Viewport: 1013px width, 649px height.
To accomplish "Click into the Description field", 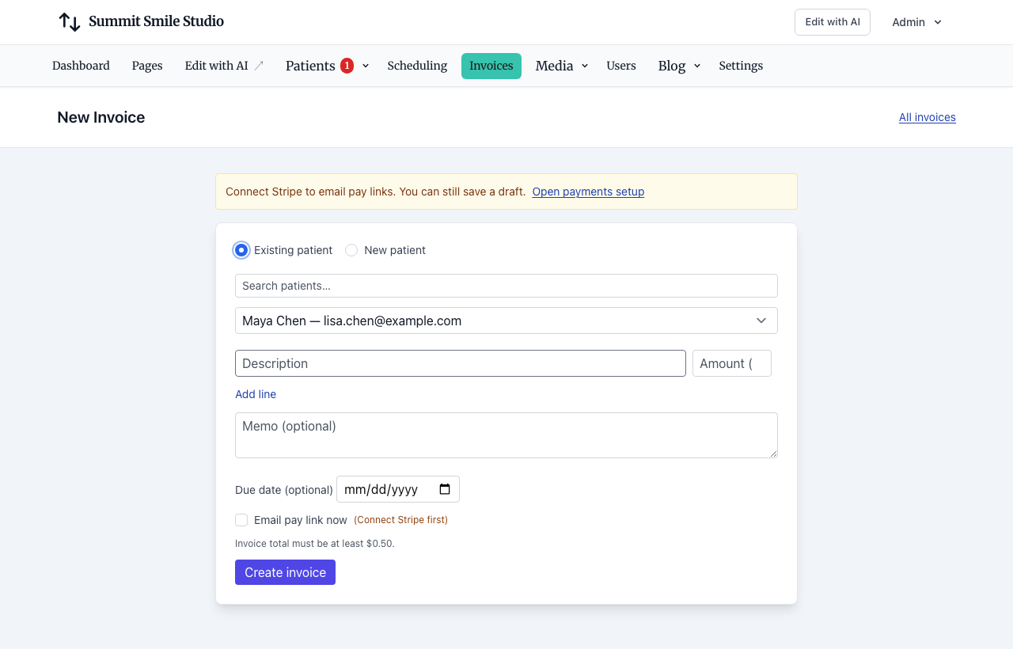I will point(461,363).
